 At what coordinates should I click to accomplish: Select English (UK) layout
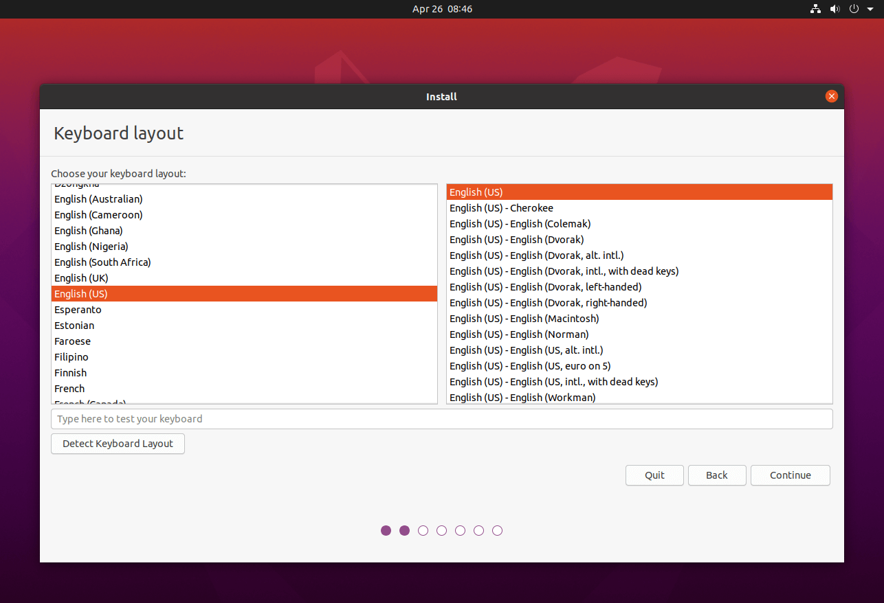[x=244, y=278]
